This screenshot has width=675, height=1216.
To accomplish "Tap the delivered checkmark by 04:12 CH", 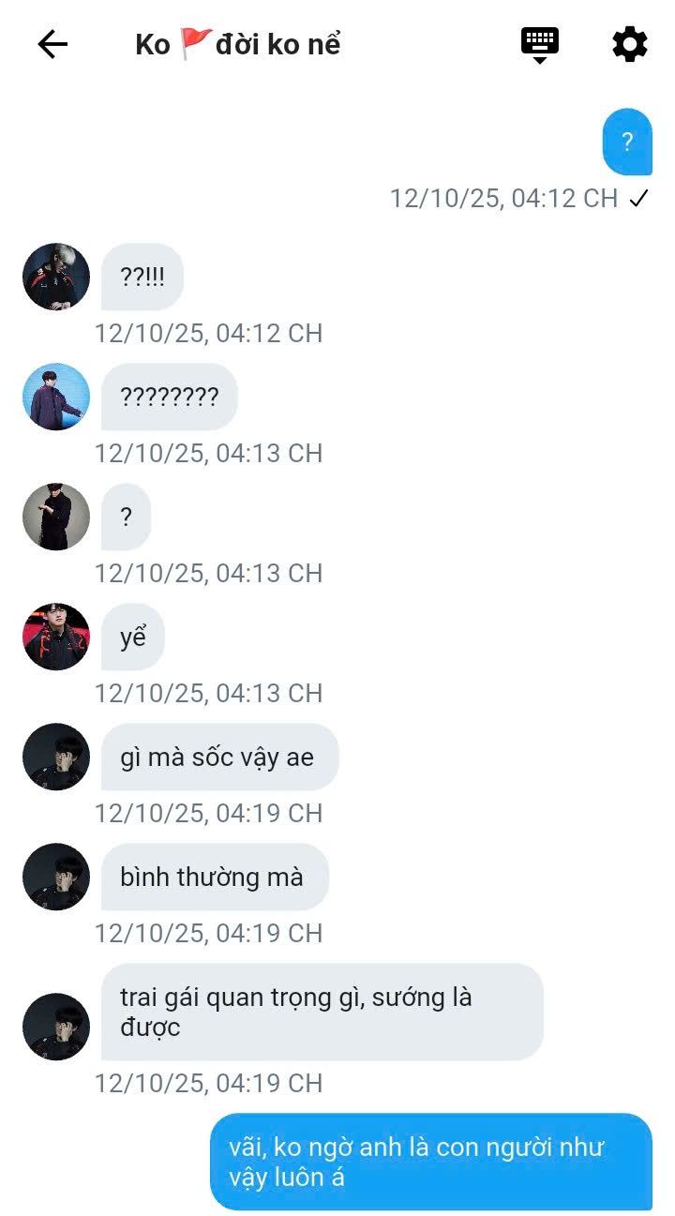I will (639, 199).
